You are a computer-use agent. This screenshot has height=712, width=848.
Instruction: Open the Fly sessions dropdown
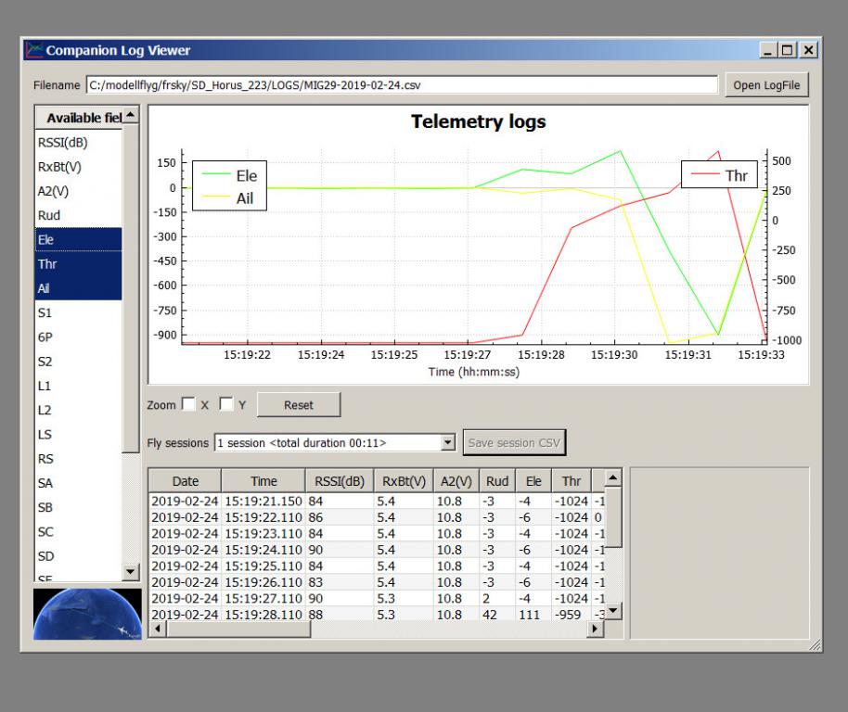[x=448, y=443]
